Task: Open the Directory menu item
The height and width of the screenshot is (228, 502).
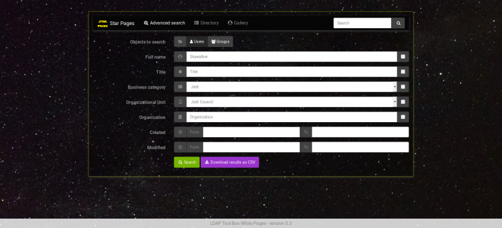Action: pyautogui.click(x=206, y=23)
